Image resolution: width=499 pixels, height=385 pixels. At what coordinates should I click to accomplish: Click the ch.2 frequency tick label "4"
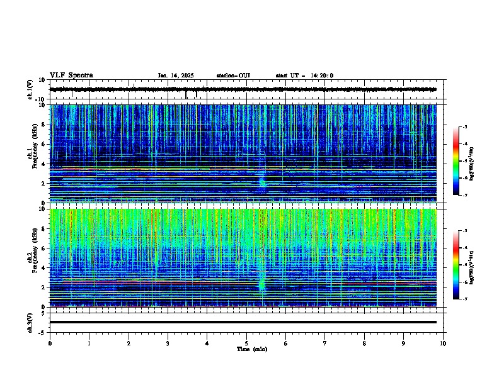[44, 268]
